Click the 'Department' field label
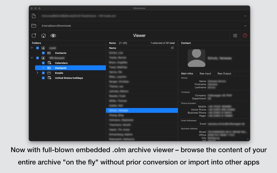The height and width of the screenshot is (173, 277). [x=199, y=99]
